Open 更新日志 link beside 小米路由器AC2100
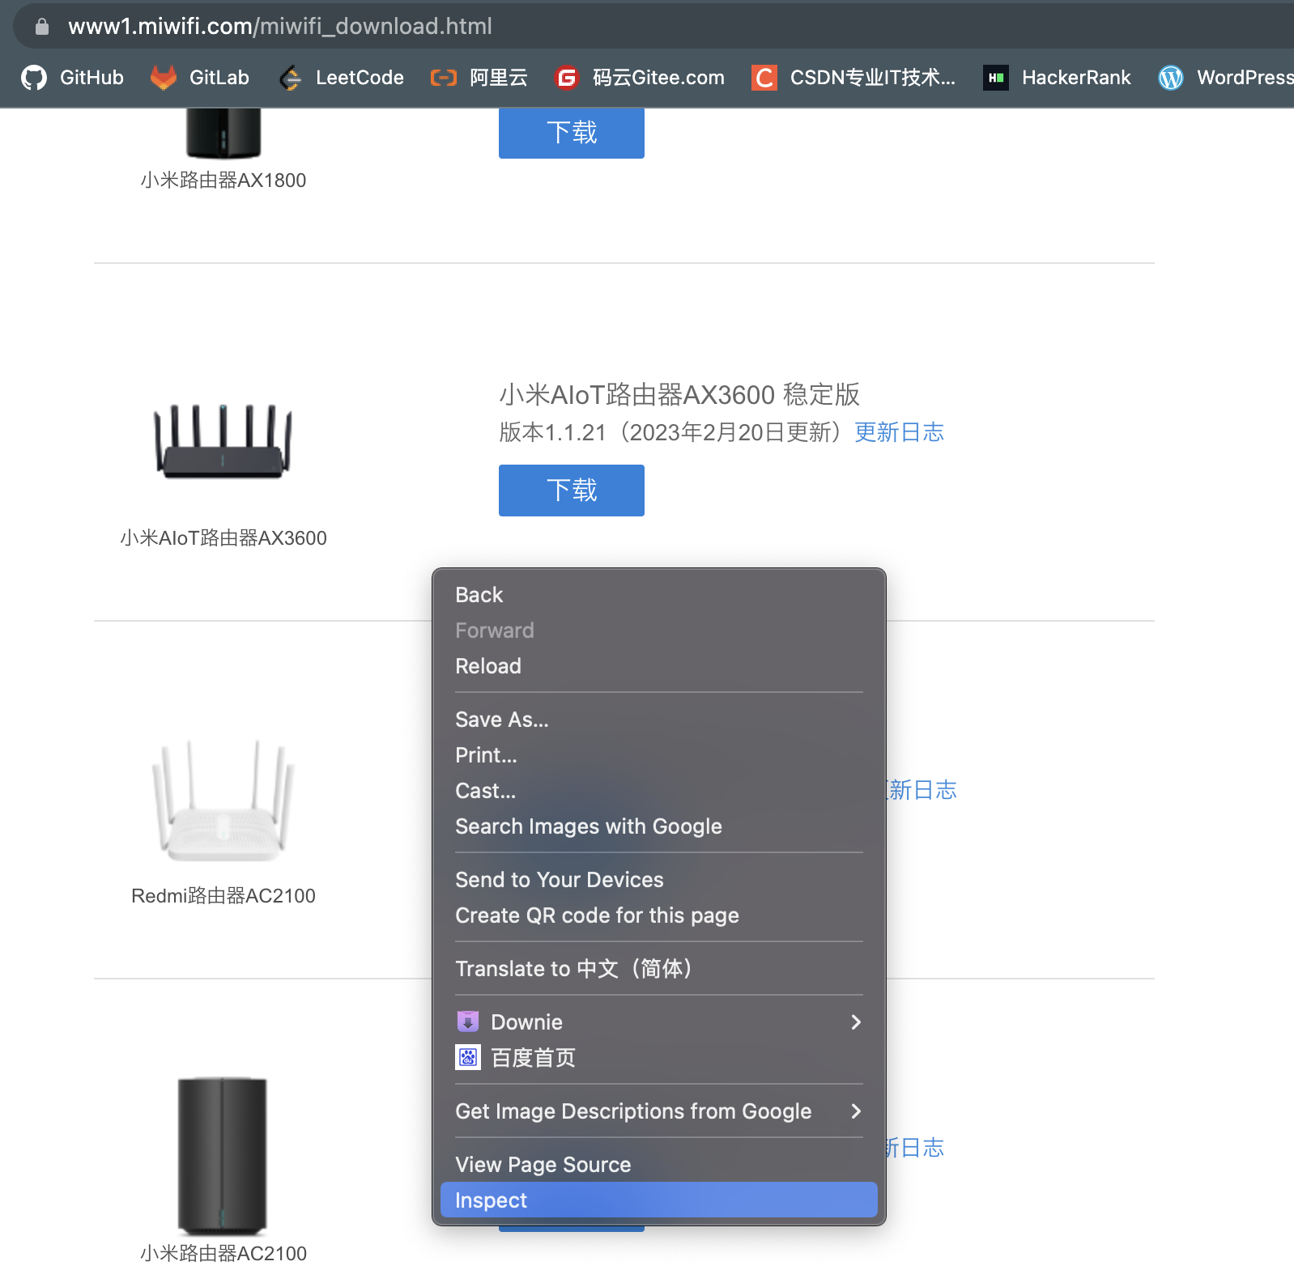Viewport: 1294px width, 1287px height. pyautogui.click(x=915, y=1148)
